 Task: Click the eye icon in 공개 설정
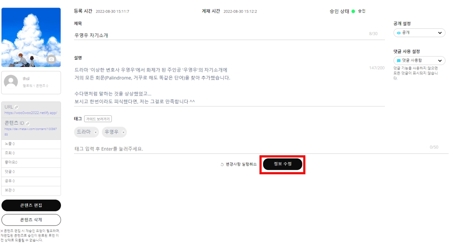pos(399,33)
